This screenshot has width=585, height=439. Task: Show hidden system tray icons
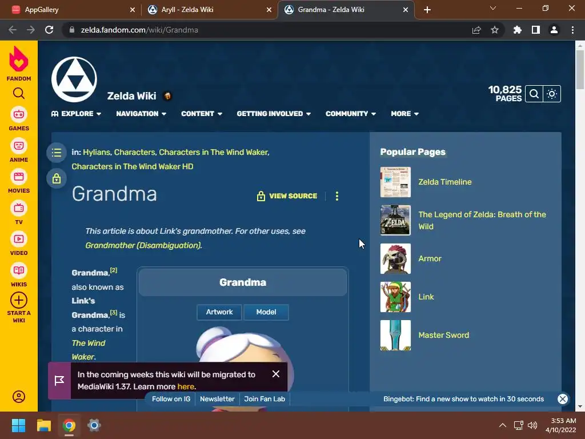[x=503, y=425]
